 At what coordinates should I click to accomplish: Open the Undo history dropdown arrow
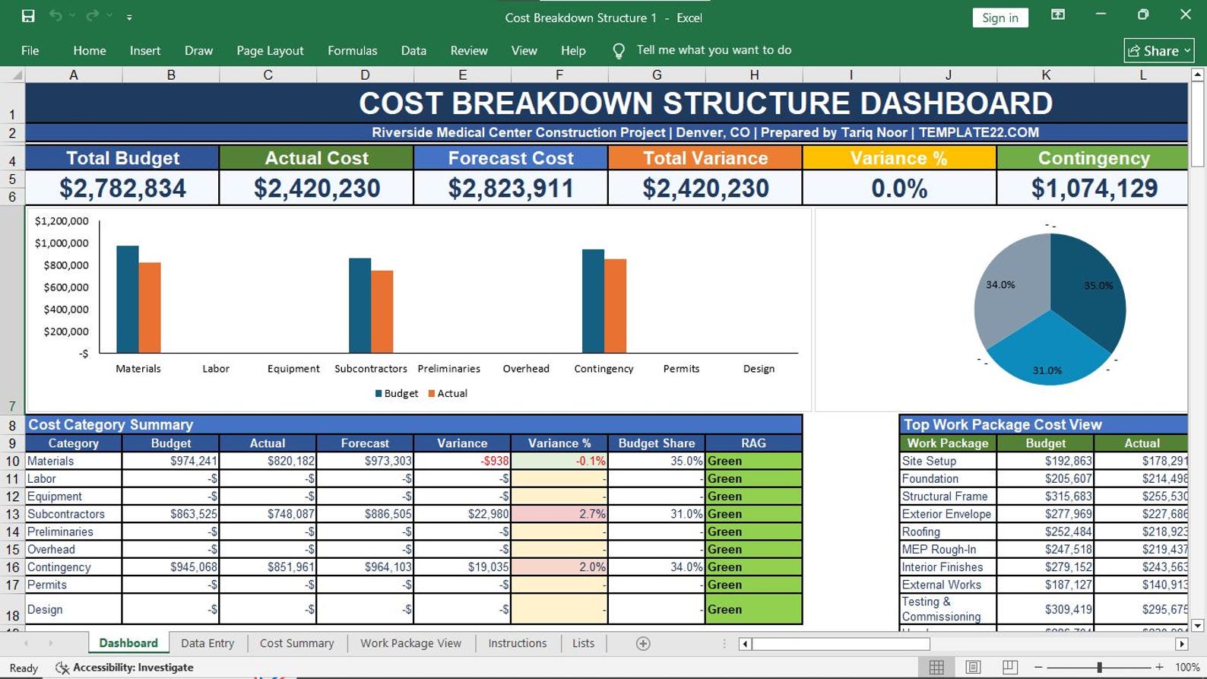coord(73,16)
